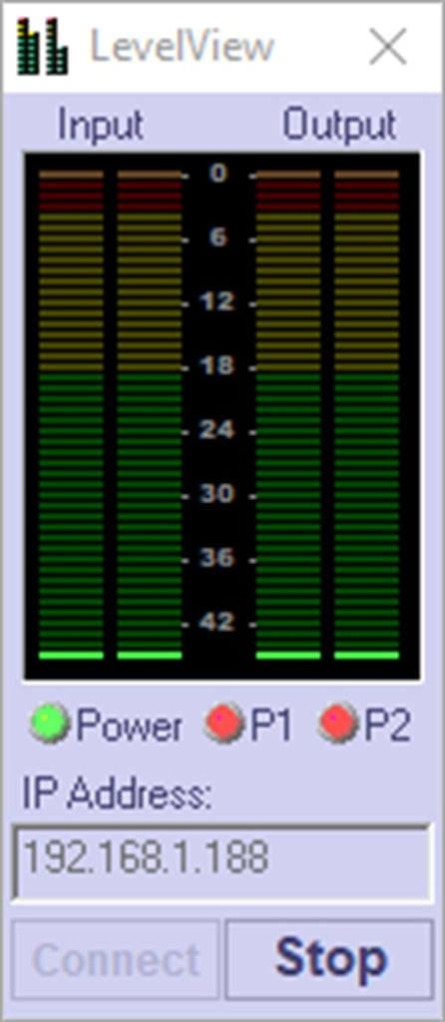The image size is (445, 1022).
Task: Click the second Input channel level meter
Action: [x=150, y=415]
